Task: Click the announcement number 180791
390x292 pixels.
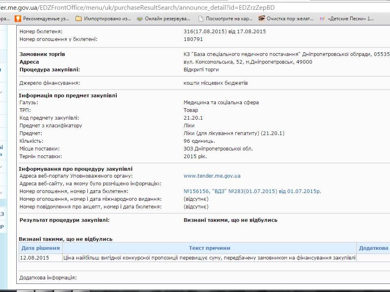Action: (x=193, y=39)
